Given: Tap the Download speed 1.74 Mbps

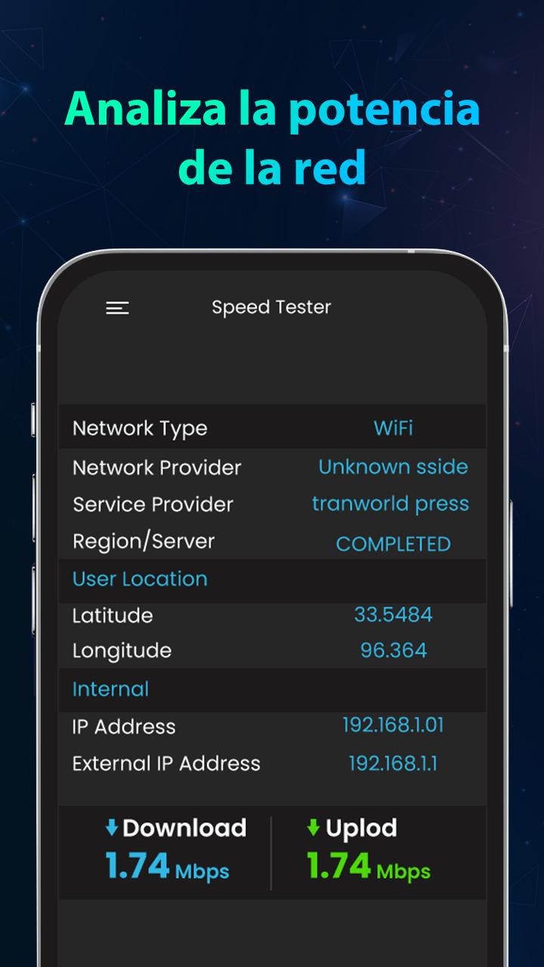Looking at the screenshot, I should (x=167, y=867).
